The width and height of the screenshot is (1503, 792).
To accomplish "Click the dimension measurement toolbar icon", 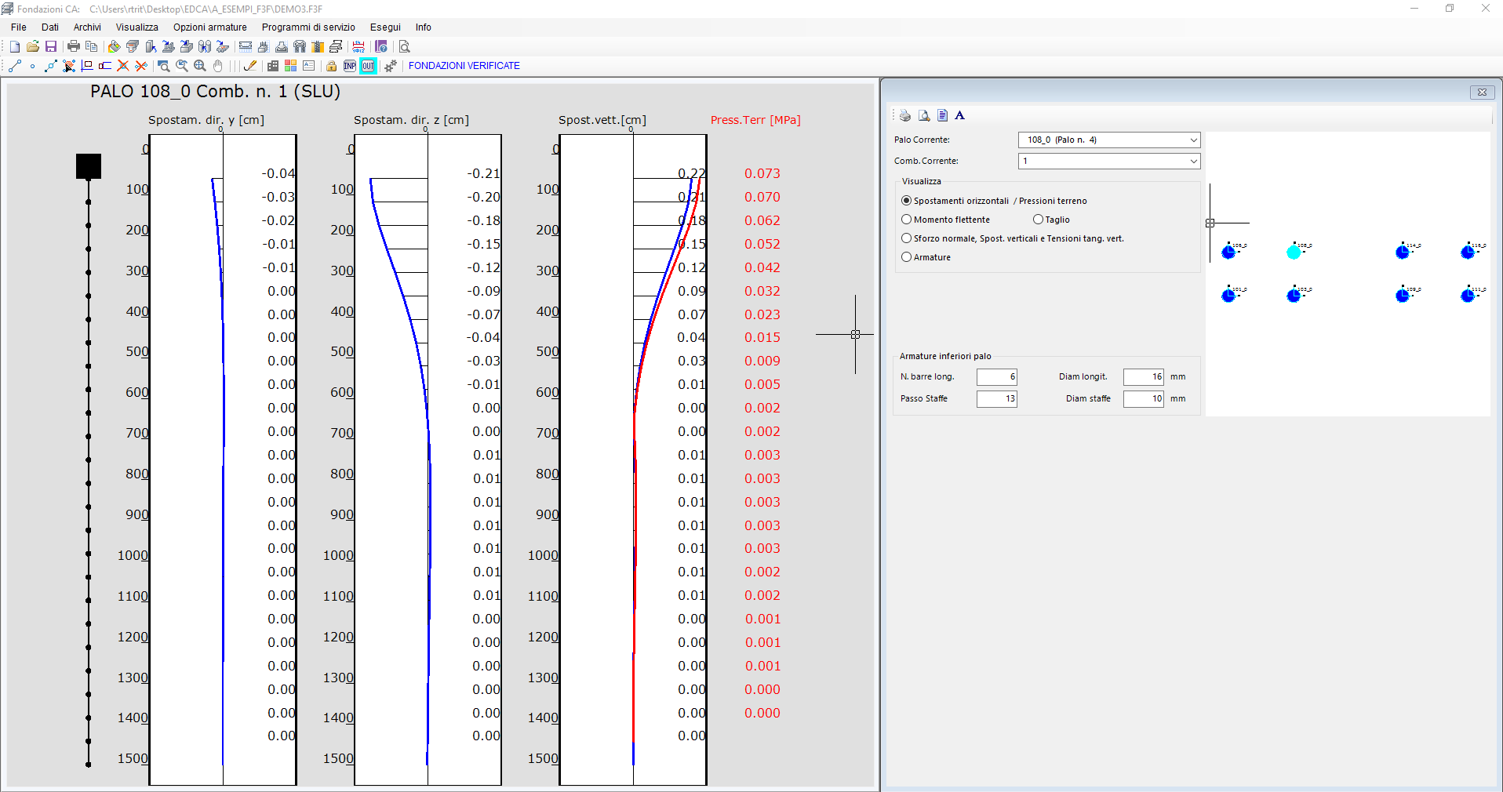I will (358, 47).
